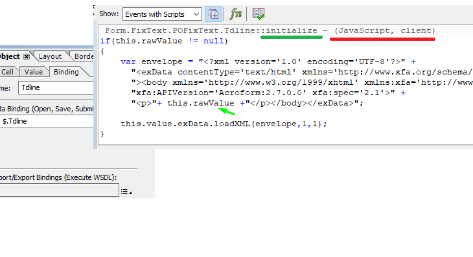The height and width of the screenshot is (257, 473).
Task: Switch to the Layout palette tab
Action: (x=50, y=56)
